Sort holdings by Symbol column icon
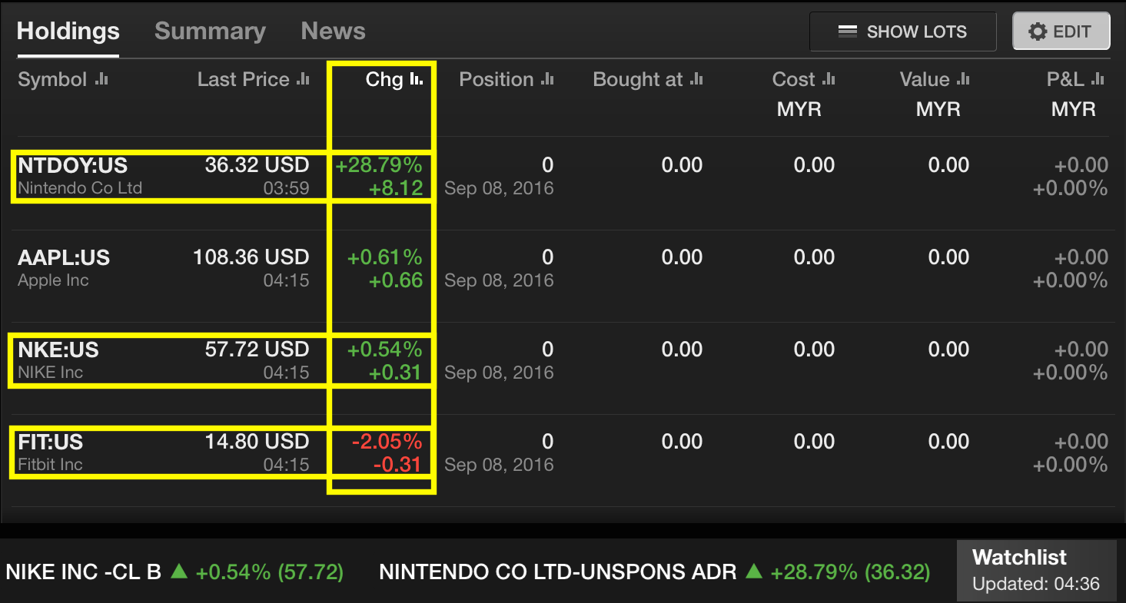Viewport: 1126px width, 603px height. coord(101,79)
